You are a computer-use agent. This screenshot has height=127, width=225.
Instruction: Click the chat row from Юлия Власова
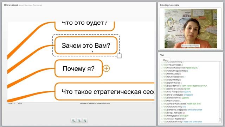point(171,74)
